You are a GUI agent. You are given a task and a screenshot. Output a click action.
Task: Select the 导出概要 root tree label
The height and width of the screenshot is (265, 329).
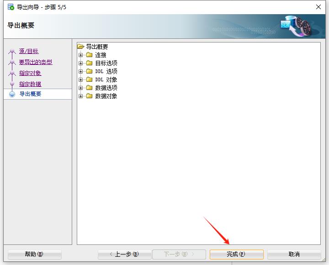point(97,47)
